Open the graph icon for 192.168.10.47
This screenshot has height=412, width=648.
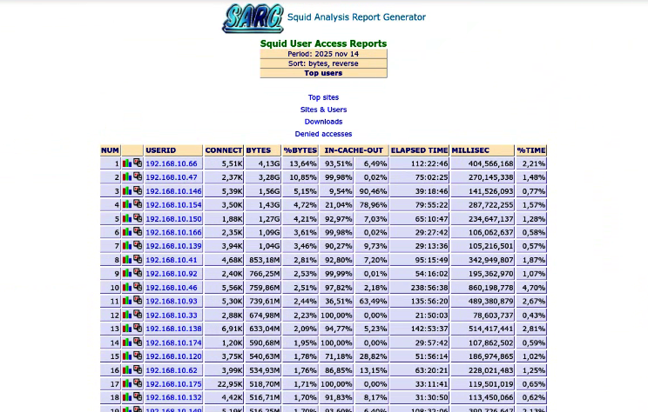point(127,177)
